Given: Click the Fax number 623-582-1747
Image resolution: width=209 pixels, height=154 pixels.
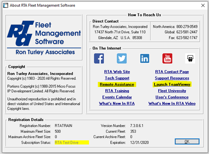Looking at the screenshot, I should pyautogui.click(x=187, y=38).
